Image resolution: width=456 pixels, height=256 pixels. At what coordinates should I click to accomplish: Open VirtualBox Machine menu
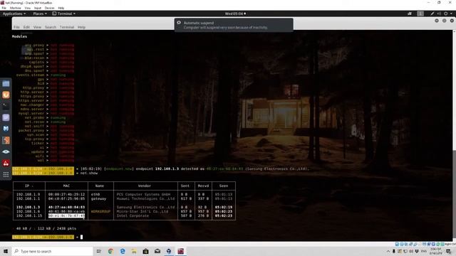15,8
